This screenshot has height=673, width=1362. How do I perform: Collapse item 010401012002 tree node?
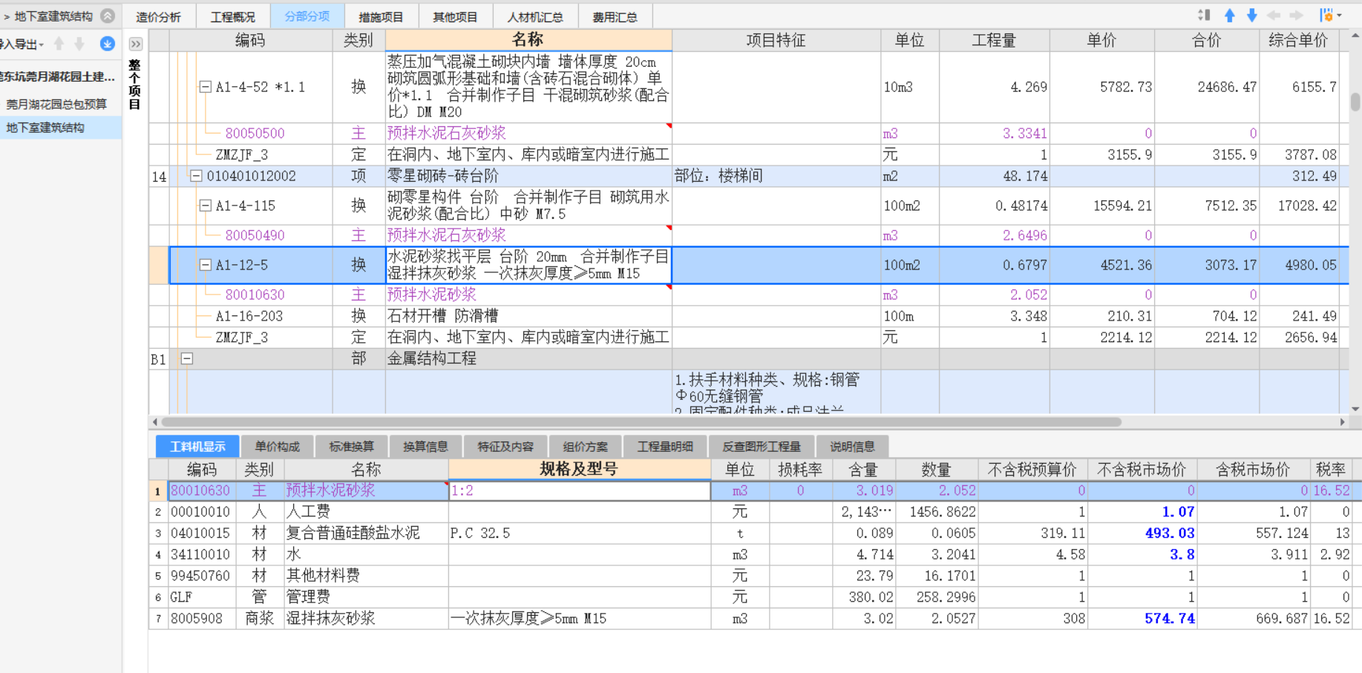196,176
